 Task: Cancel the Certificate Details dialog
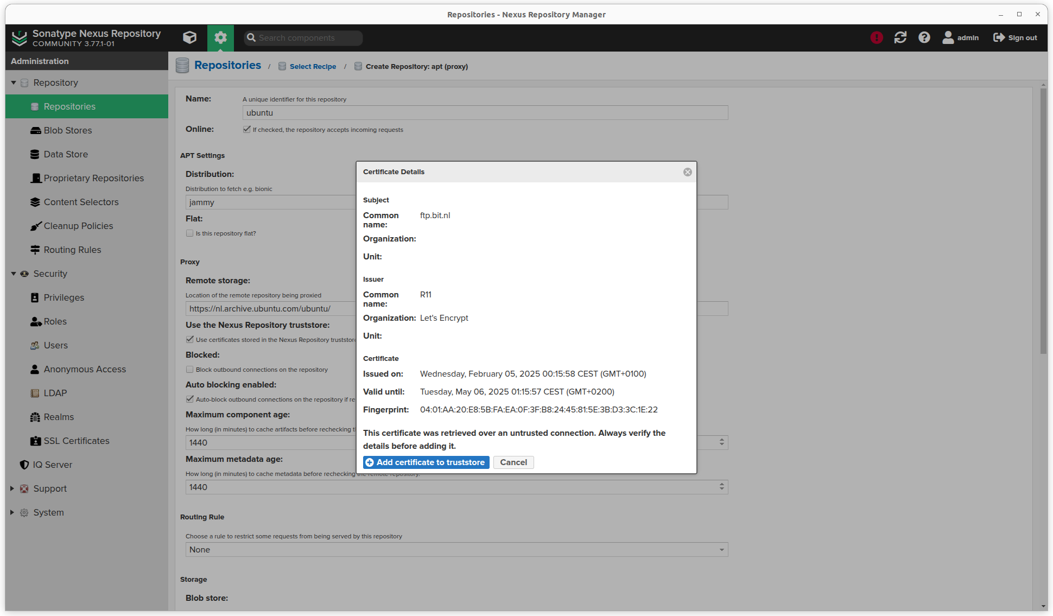click(x=513, y=462)
